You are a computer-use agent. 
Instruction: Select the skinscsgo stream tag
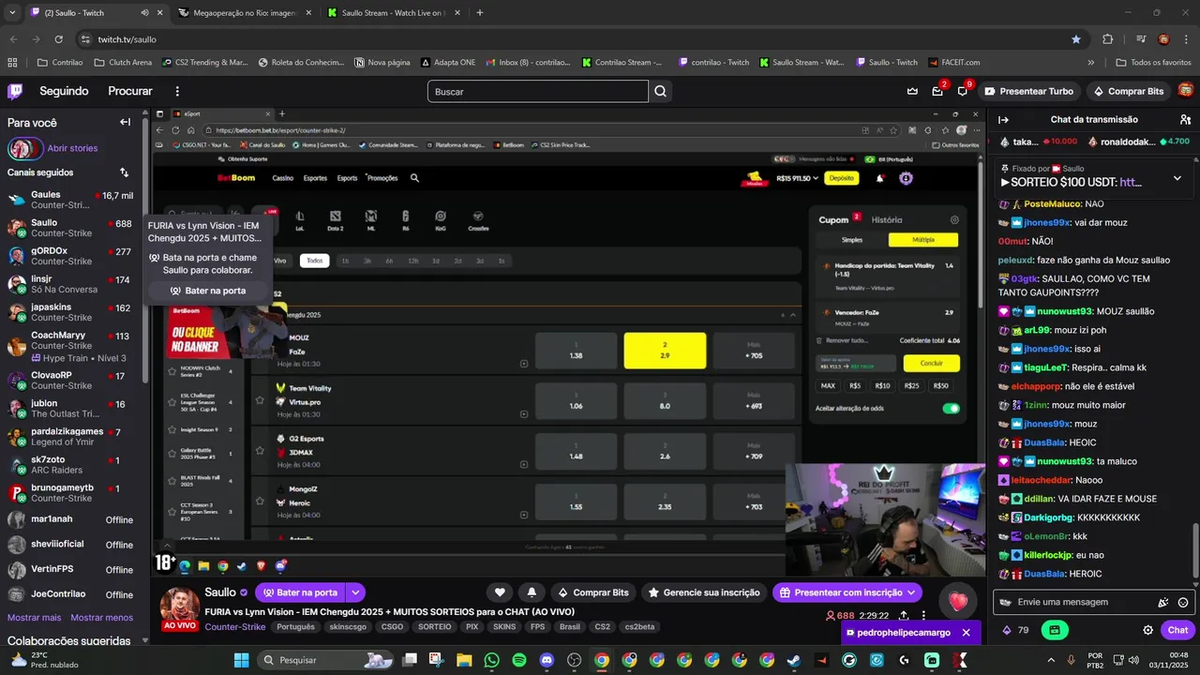point(349,627)
